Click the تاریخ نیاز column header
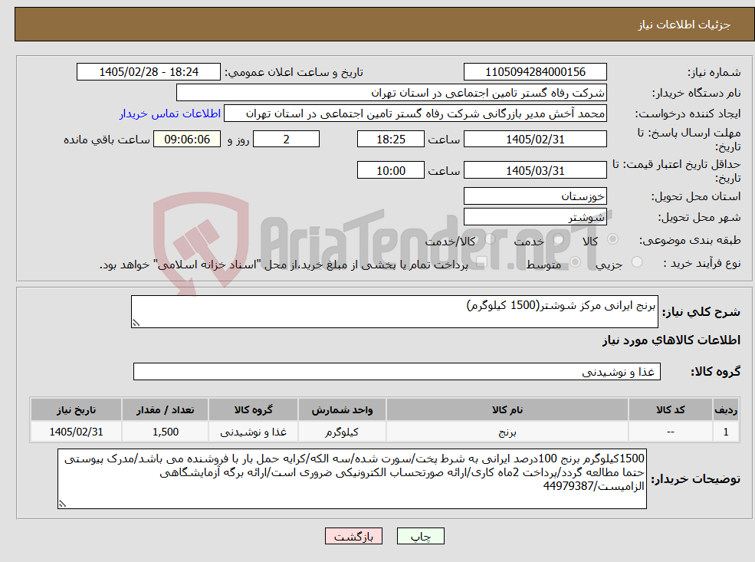This screenshot has height=562, width=755. pos(76,410)
